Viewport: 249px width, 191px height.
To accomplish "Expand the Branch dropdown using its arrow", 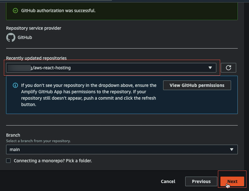I will (x=231, y=149).
